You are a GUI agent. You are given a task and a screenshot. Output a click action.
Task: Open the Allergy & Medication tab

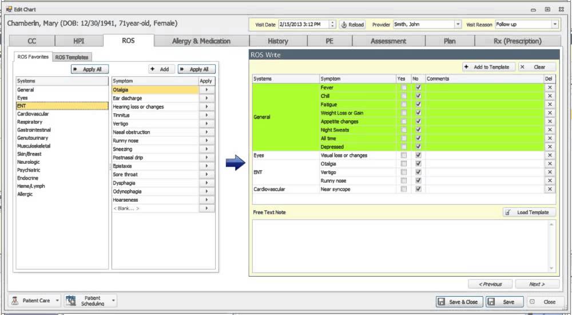click(201, 41)
